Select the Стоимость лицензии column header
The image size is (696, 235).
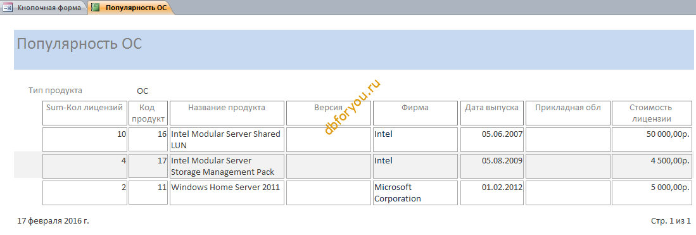point(651,113)
